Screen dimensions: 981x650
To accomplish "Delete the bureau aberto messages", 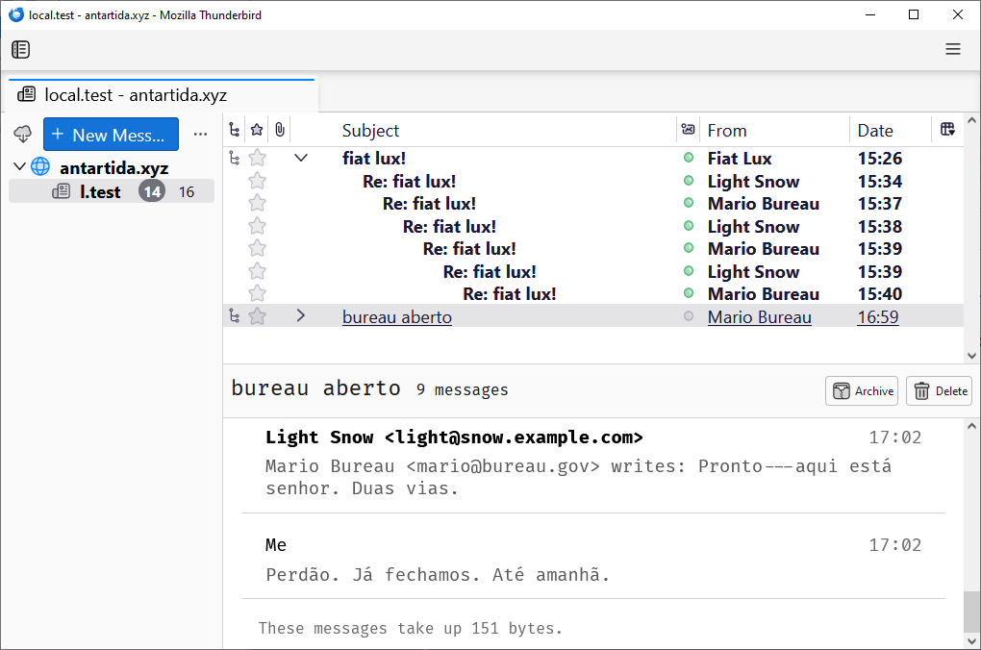I will pos(940,390).
